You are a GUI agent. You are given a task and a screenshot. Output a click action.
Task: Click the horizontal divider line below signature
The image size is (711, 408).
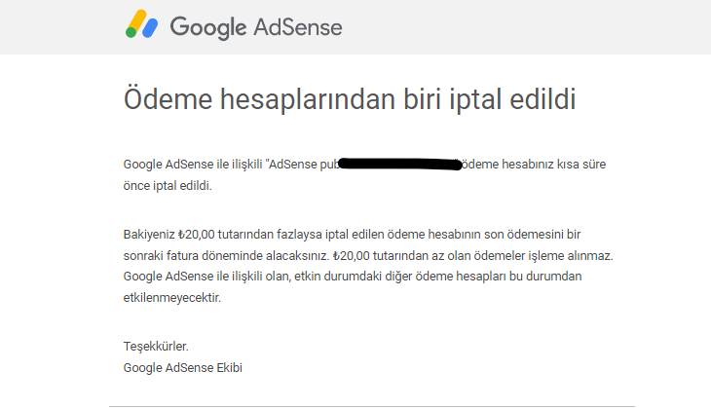[372, 406]
